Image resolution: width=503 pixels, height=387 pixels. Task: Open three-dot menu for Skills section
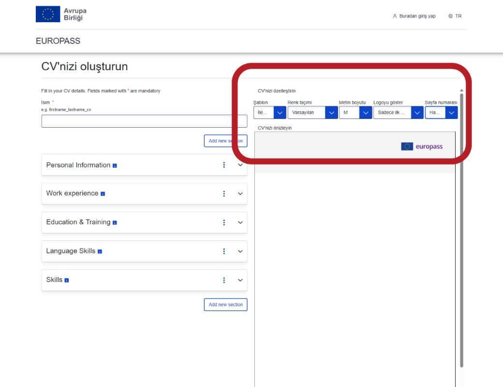click(224, 280)
